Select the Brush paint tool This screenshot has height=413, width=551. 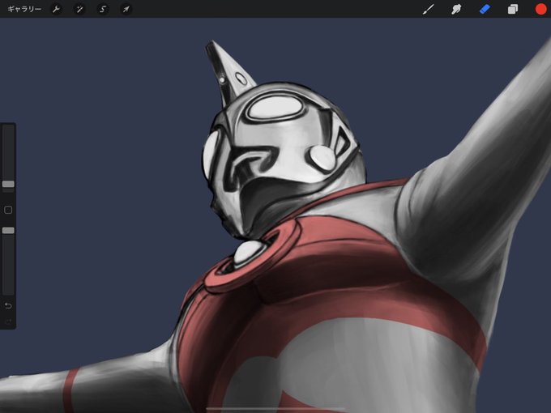point(428,9)
